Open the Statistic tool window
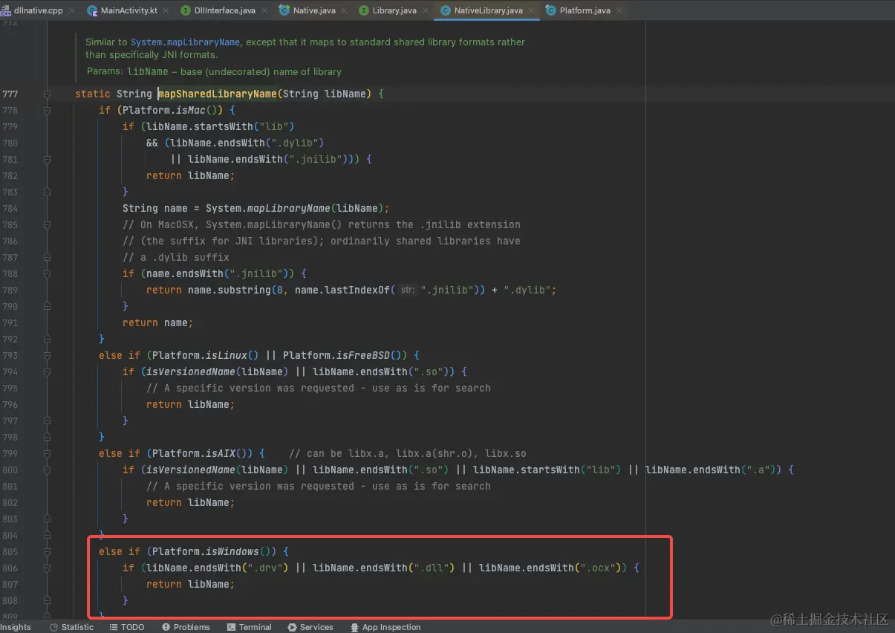Image resolution: width=895 pixels, height=633 pixels. click(71, 627)
